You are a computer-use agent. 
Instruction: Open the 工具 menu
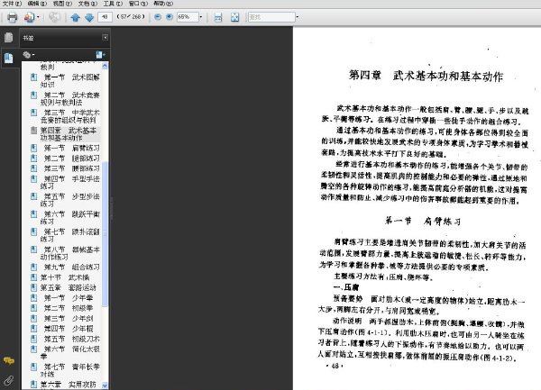113,4
